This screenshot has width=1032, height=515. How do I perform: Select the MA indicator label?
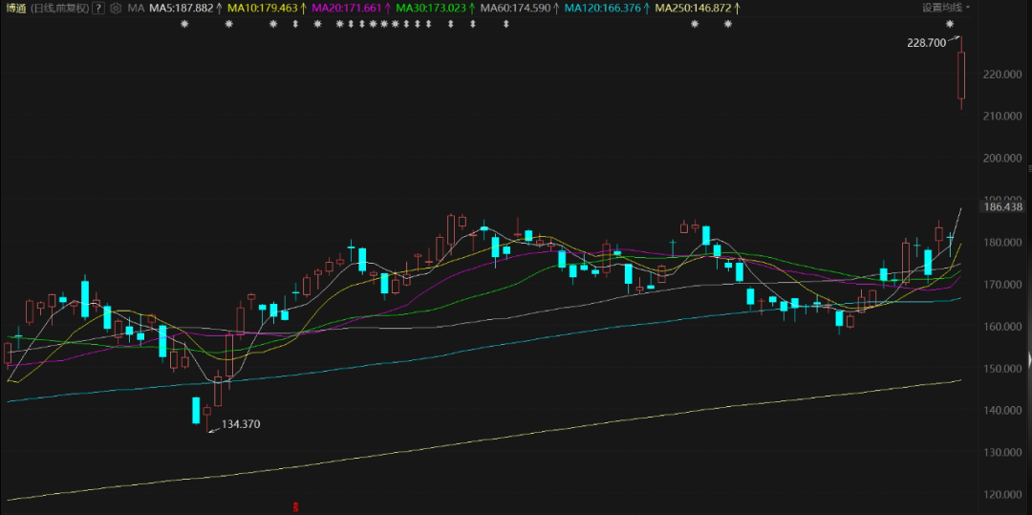pos(137,8)
